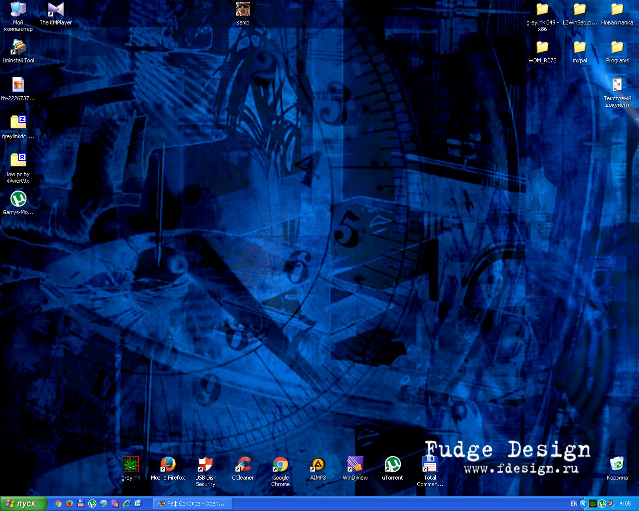Screen dimensions: 639x511
Task: Select the AIMP3 desktop shortcut
Action: pos(318,469)
